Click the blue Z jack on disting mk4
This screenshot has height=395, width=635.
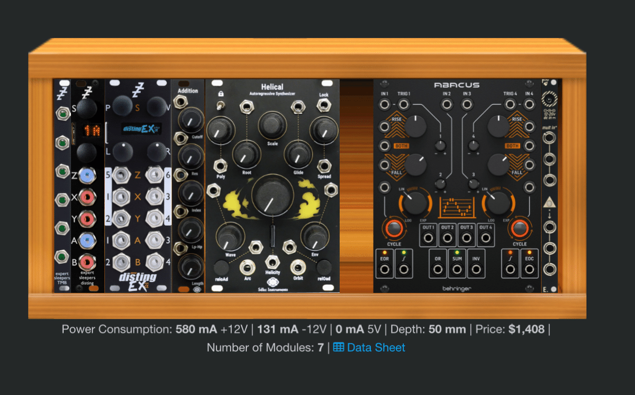tap(88, 176)
